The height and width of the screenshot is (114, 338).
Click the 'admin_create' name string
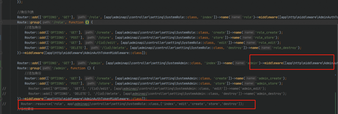pyautogui.click(x=271, y=78)
